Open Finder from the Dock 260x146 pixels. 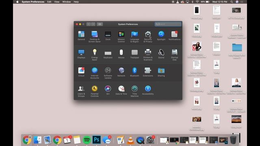click(37, 140)
